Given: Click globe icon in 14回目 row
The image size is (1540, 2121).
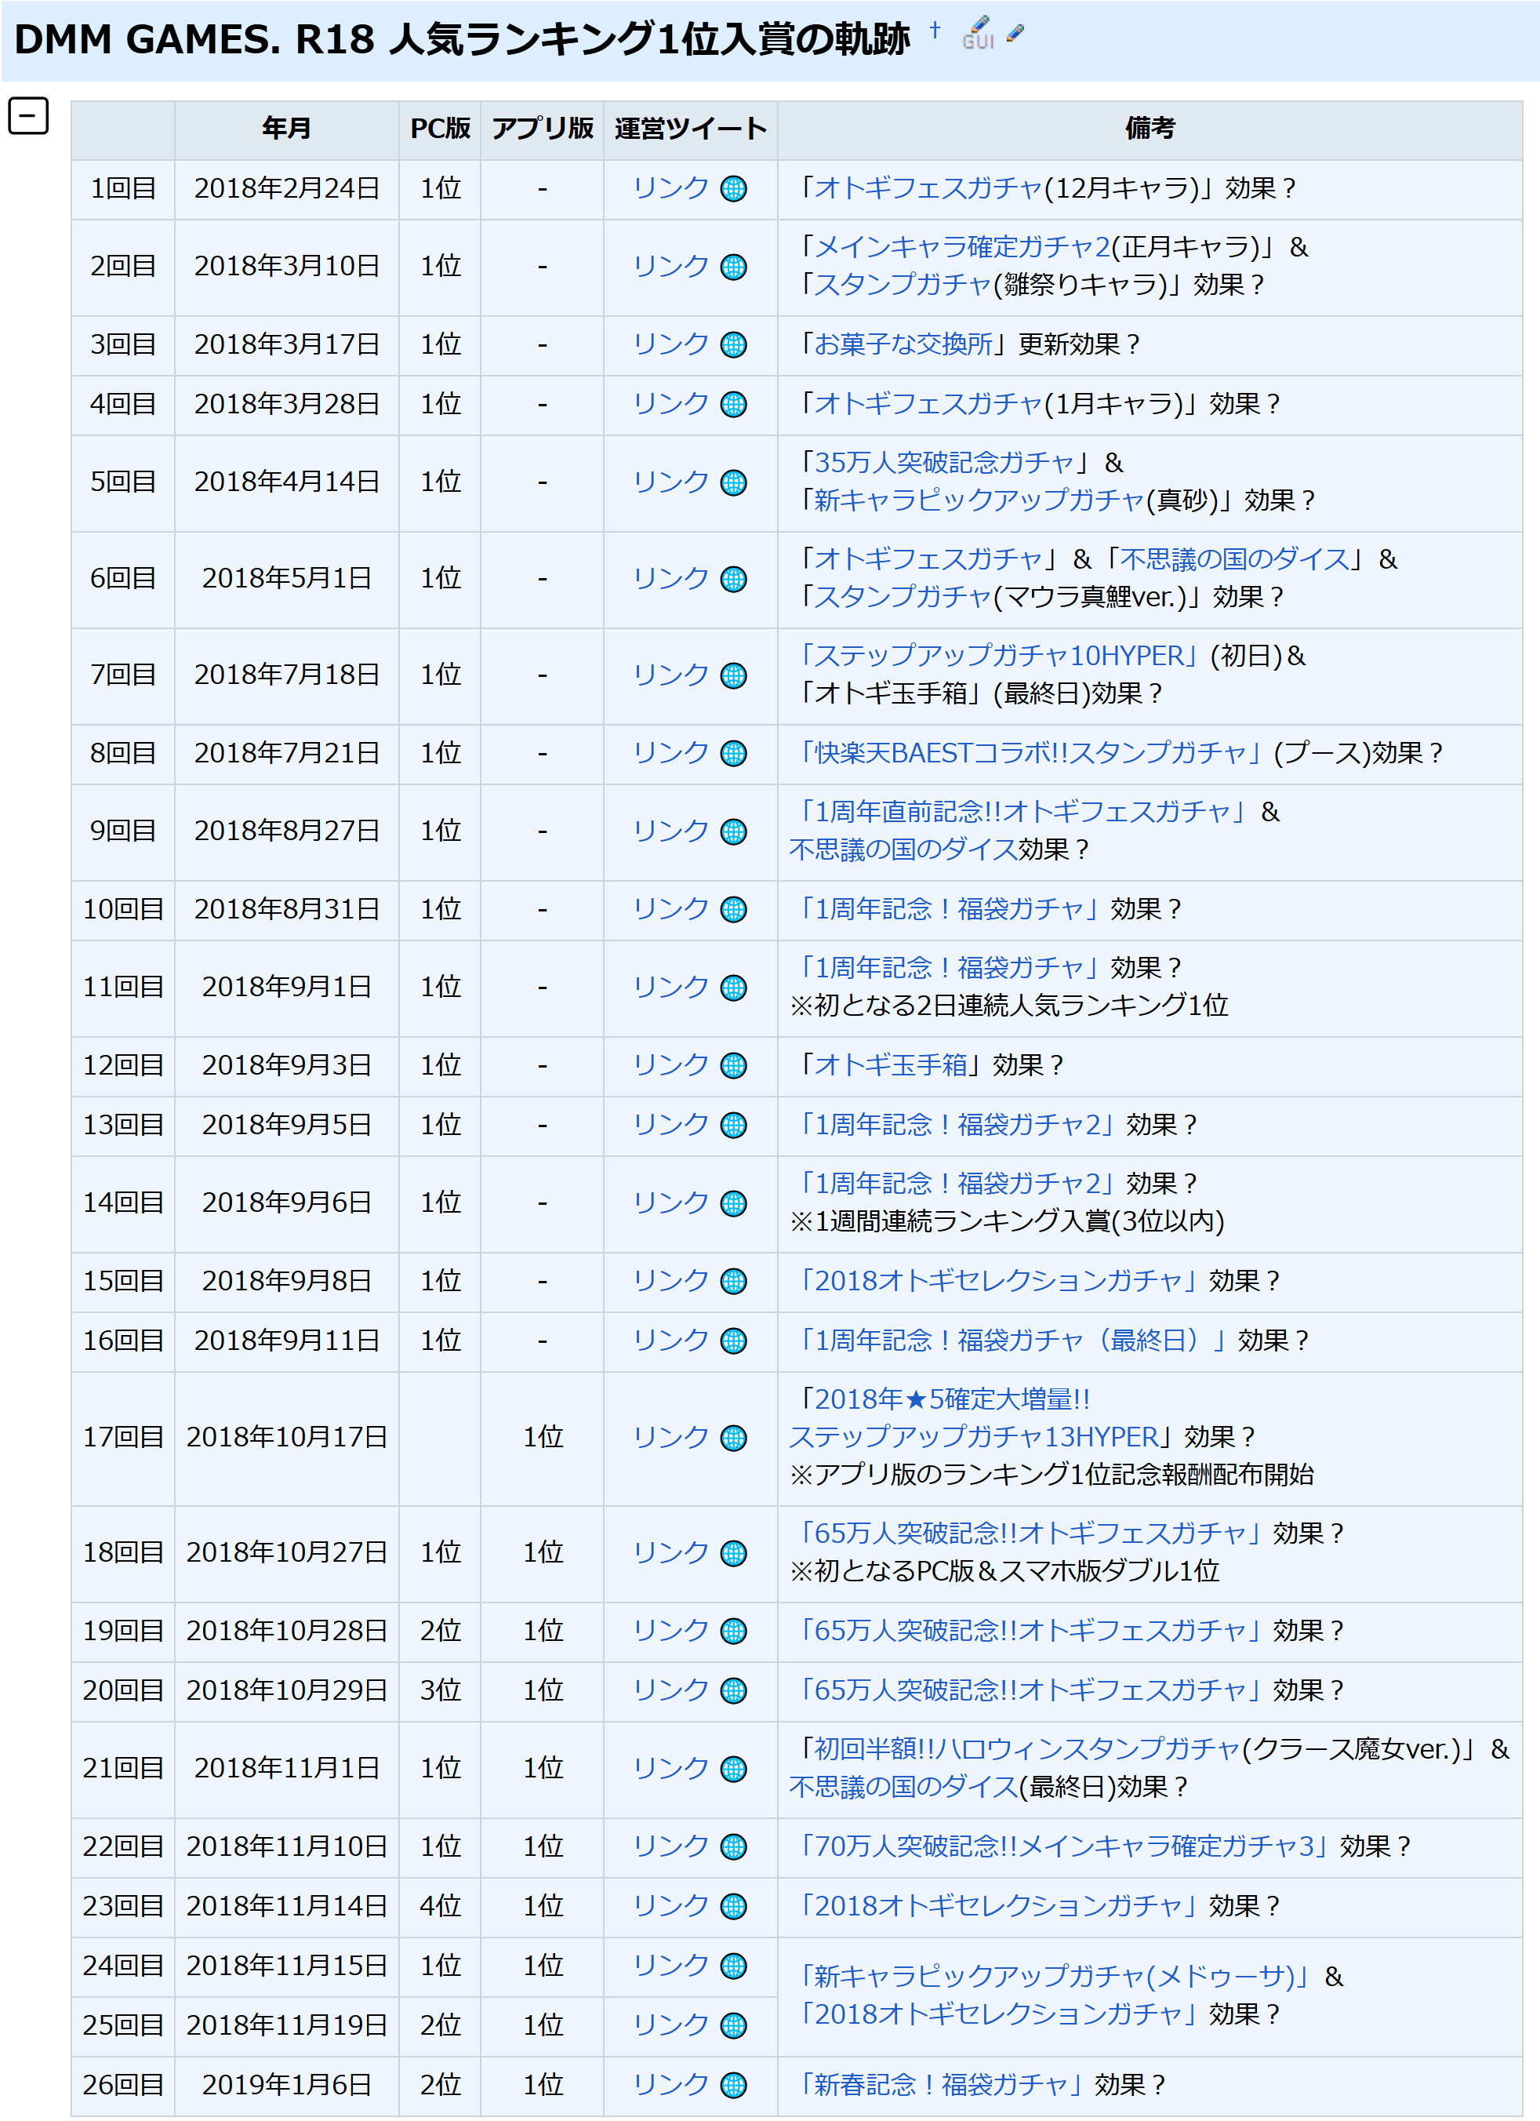Looking at the screenshot, I should pos(734,1203).
